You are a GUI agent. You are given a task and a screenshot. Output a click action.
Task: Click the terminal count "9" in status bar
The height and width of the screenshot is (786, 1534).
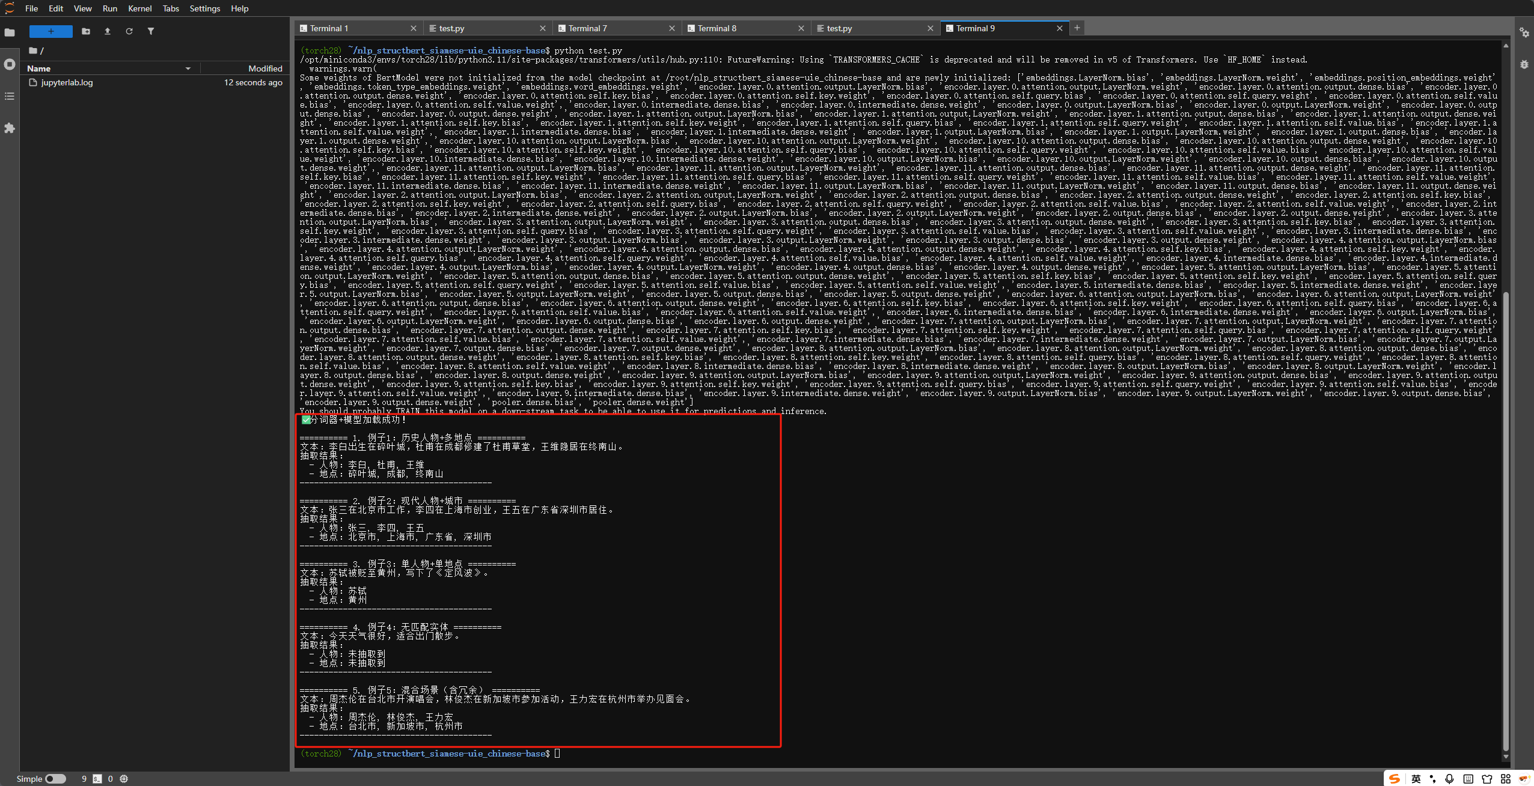[x=84, y=779]
